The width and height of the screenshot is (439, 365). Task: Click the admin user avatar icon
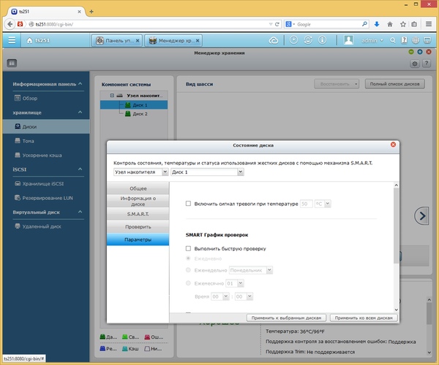[x=348, y=40]
